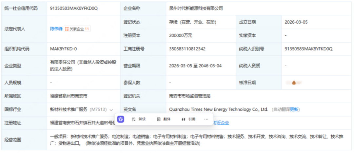Click the 法定代表人 label

(15, 29)
